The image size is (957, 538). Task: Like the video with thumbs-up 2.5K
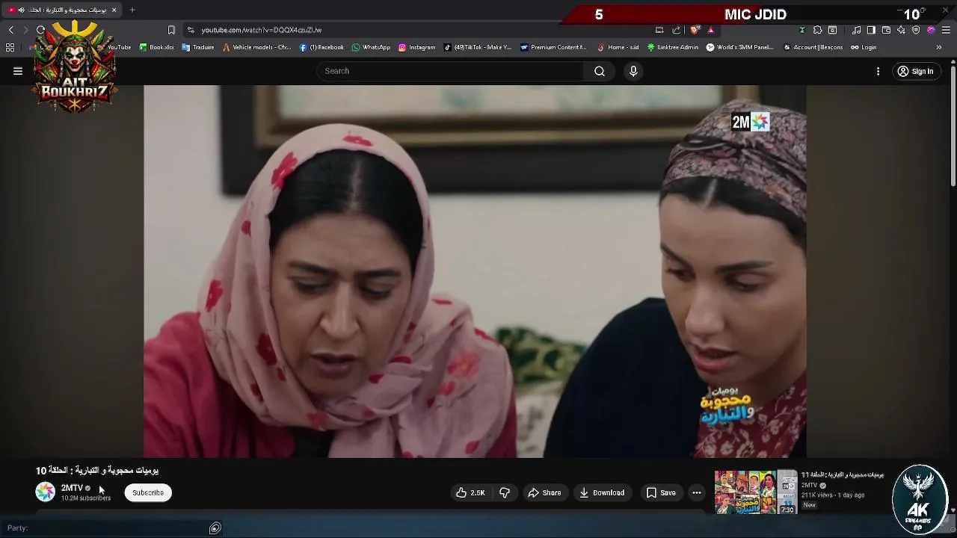pos(470,492)
